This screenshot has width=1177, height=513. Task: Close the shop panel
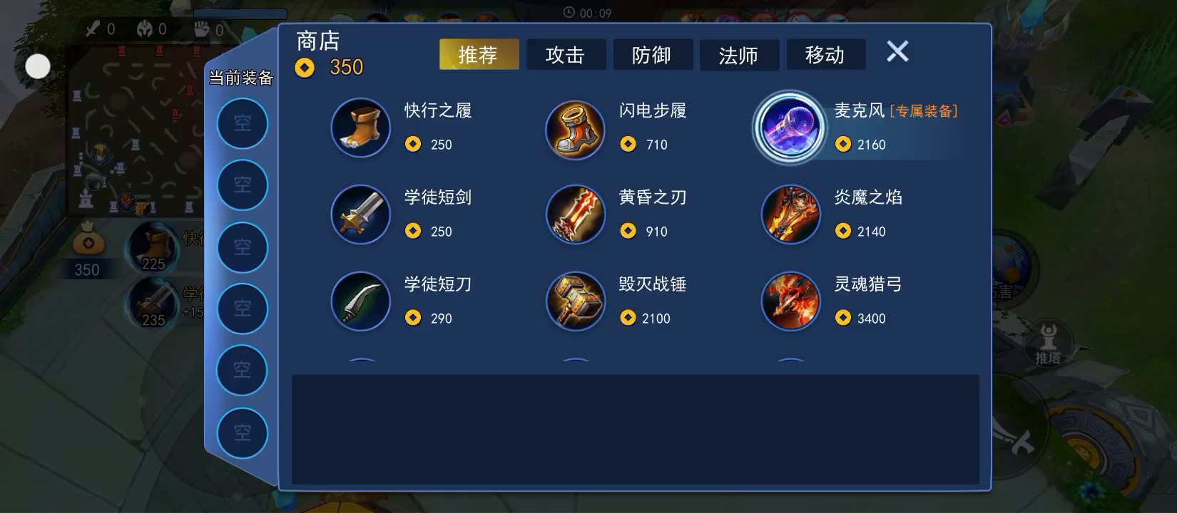tap(897, 51)
